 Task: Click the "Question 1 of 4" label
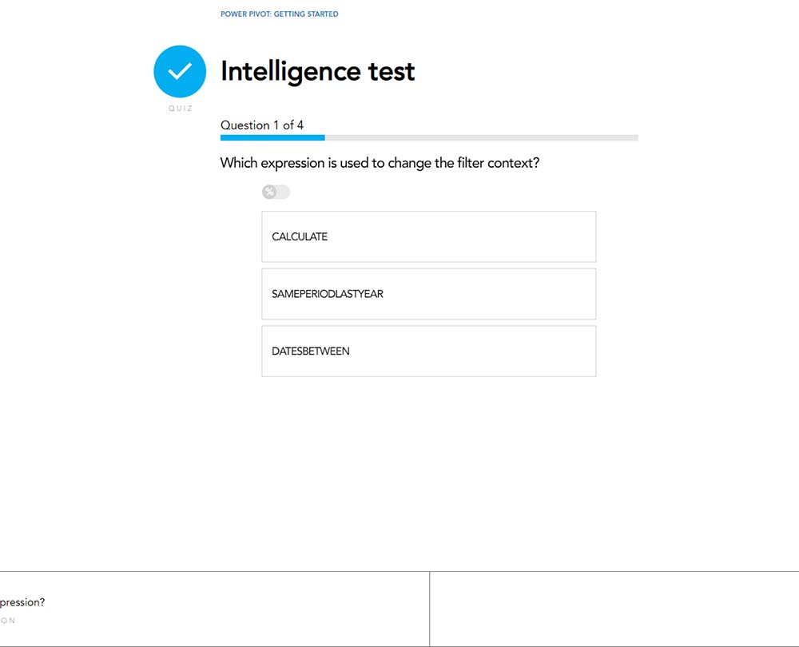coord(261,125)
